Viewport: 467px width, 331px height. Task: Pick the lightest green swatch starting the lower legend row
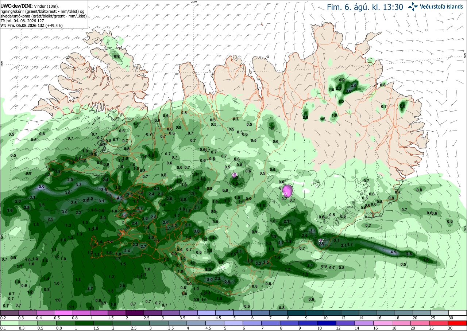tap(9, 323)
